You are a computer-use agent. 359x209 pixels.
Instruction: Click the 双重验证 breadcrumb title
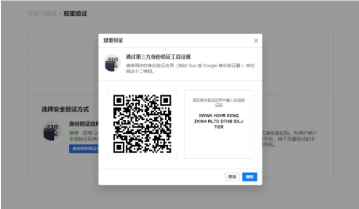click(x=75, y=13)
